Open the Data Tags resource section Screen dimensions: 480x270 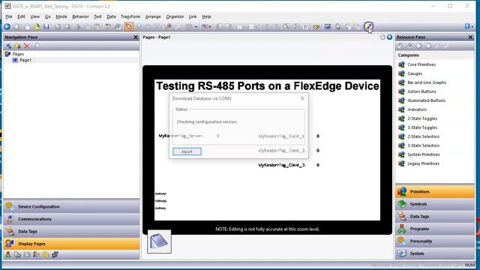[x=435, y=217]
